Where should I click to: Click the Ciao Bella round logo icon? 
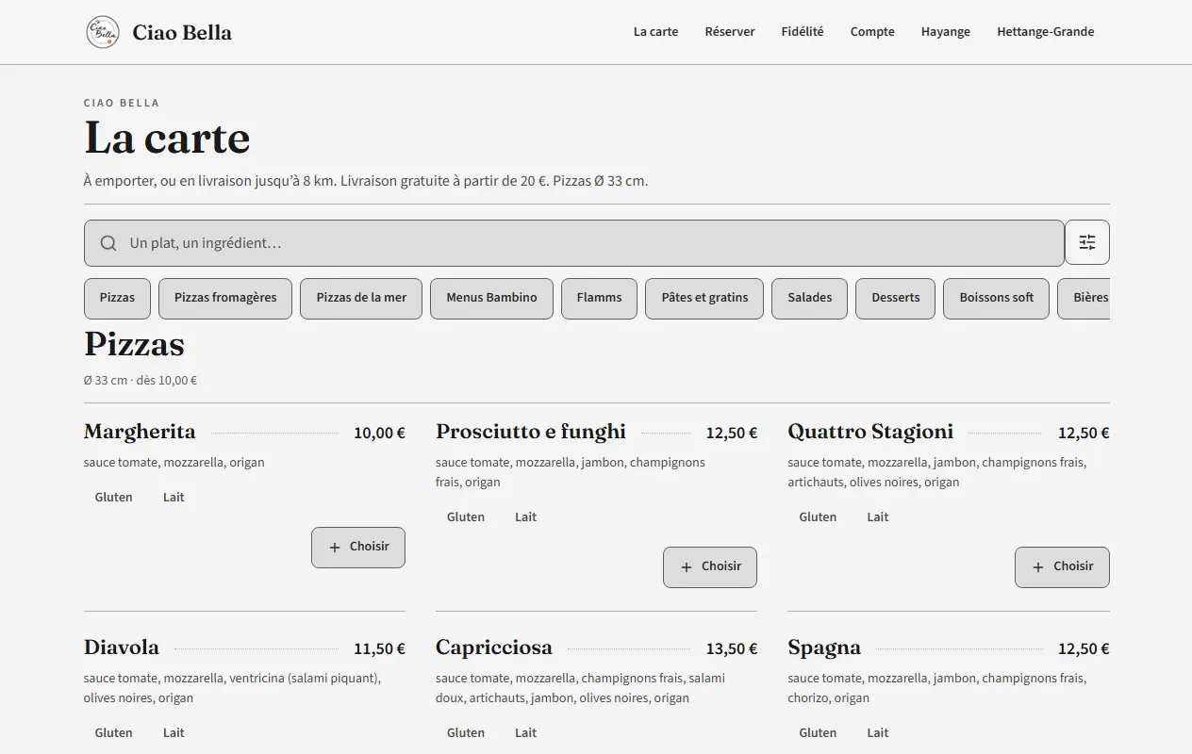pos(102,32)
